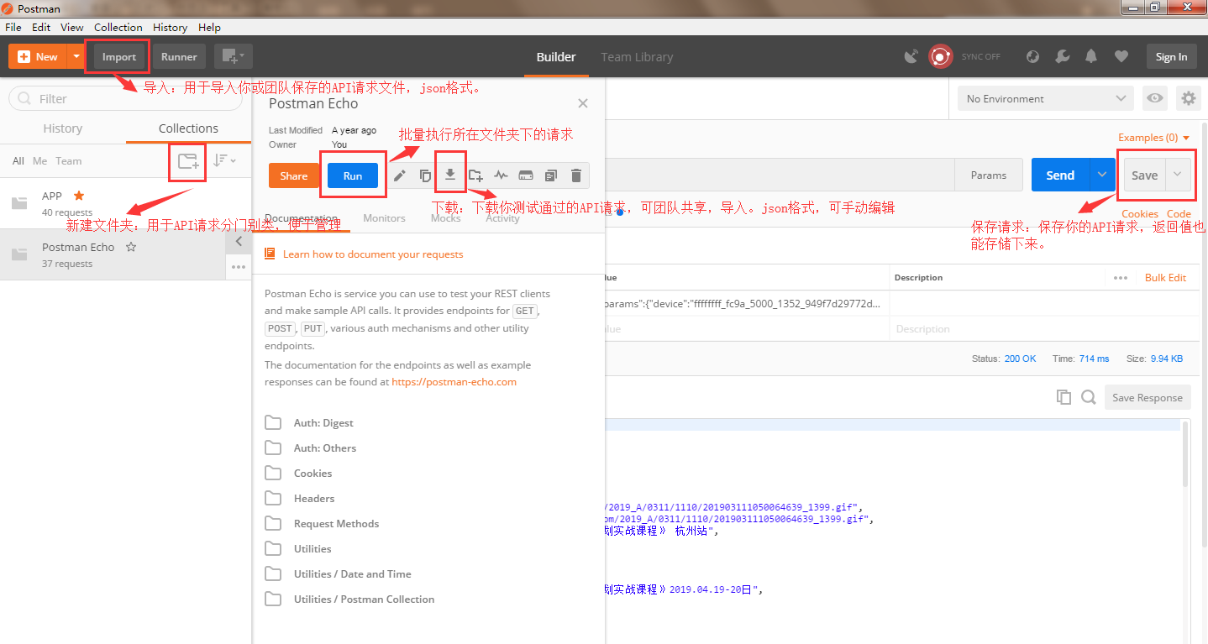This screenshot has width=1208, height=644.
Task: Open the No Environment dropdown
Action: tap(1044, 98)
